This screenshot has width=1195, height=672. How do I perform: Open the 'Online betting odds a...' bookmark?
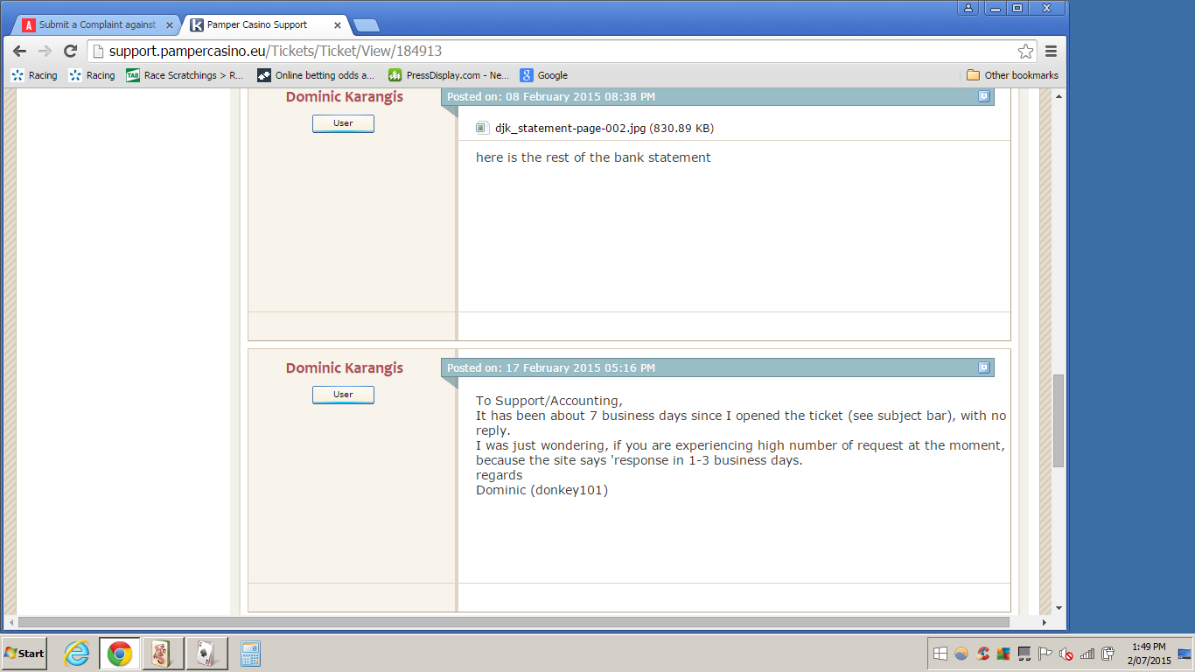pyautogui.click(x=316, y=75)
